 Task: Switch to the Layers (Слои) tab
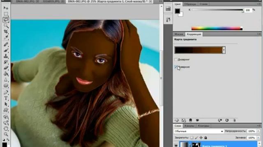coord(178,126)
